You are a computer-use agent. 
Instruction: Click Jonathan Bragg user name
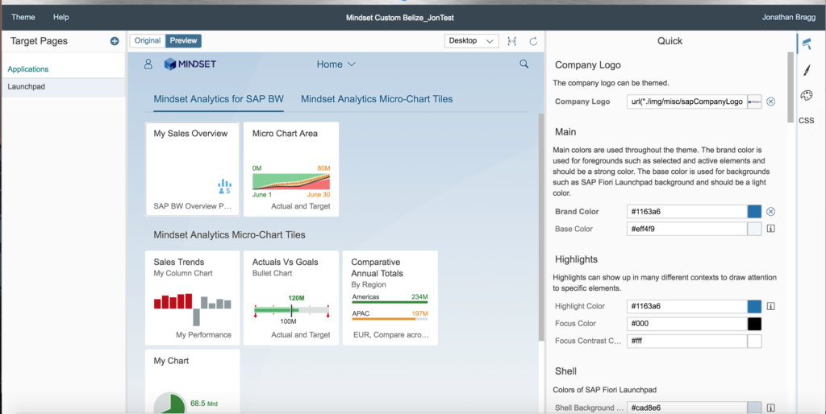(789, 17)
